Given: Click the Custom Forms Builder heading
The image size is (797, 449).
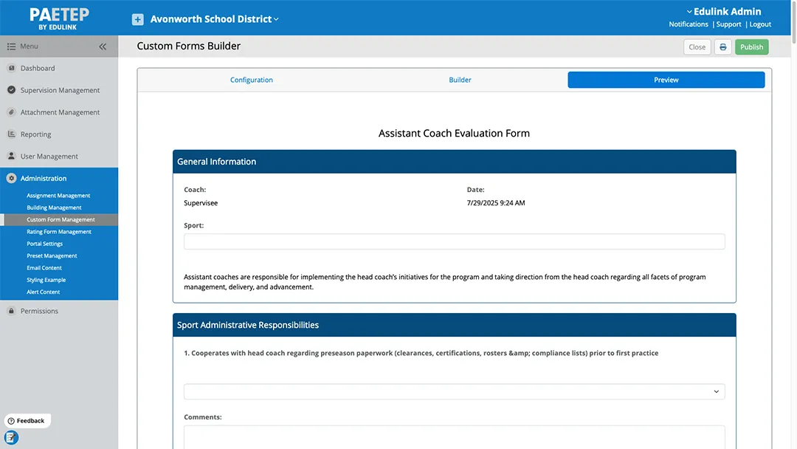Looking at the screenshot, I should [189, 46].
